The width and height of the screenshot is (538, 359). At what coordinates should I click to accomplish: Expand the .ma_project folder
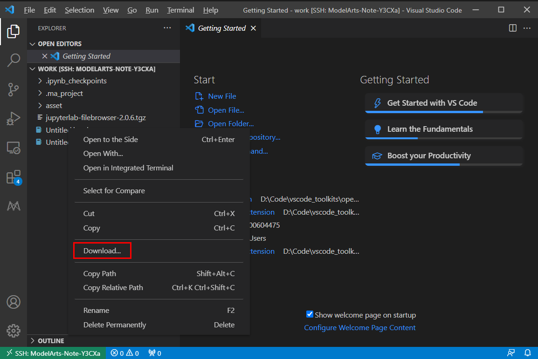(x=40, y=93)
